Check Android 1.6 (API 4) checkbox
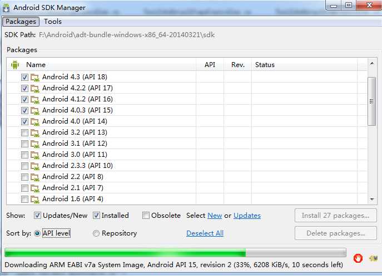This screenshot has height=276, width=382. tap(24, 200)
